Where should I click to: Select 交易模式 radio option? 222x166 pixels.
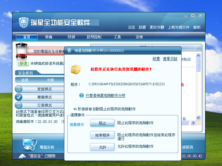pyautogui.click(x=18, y=105)
